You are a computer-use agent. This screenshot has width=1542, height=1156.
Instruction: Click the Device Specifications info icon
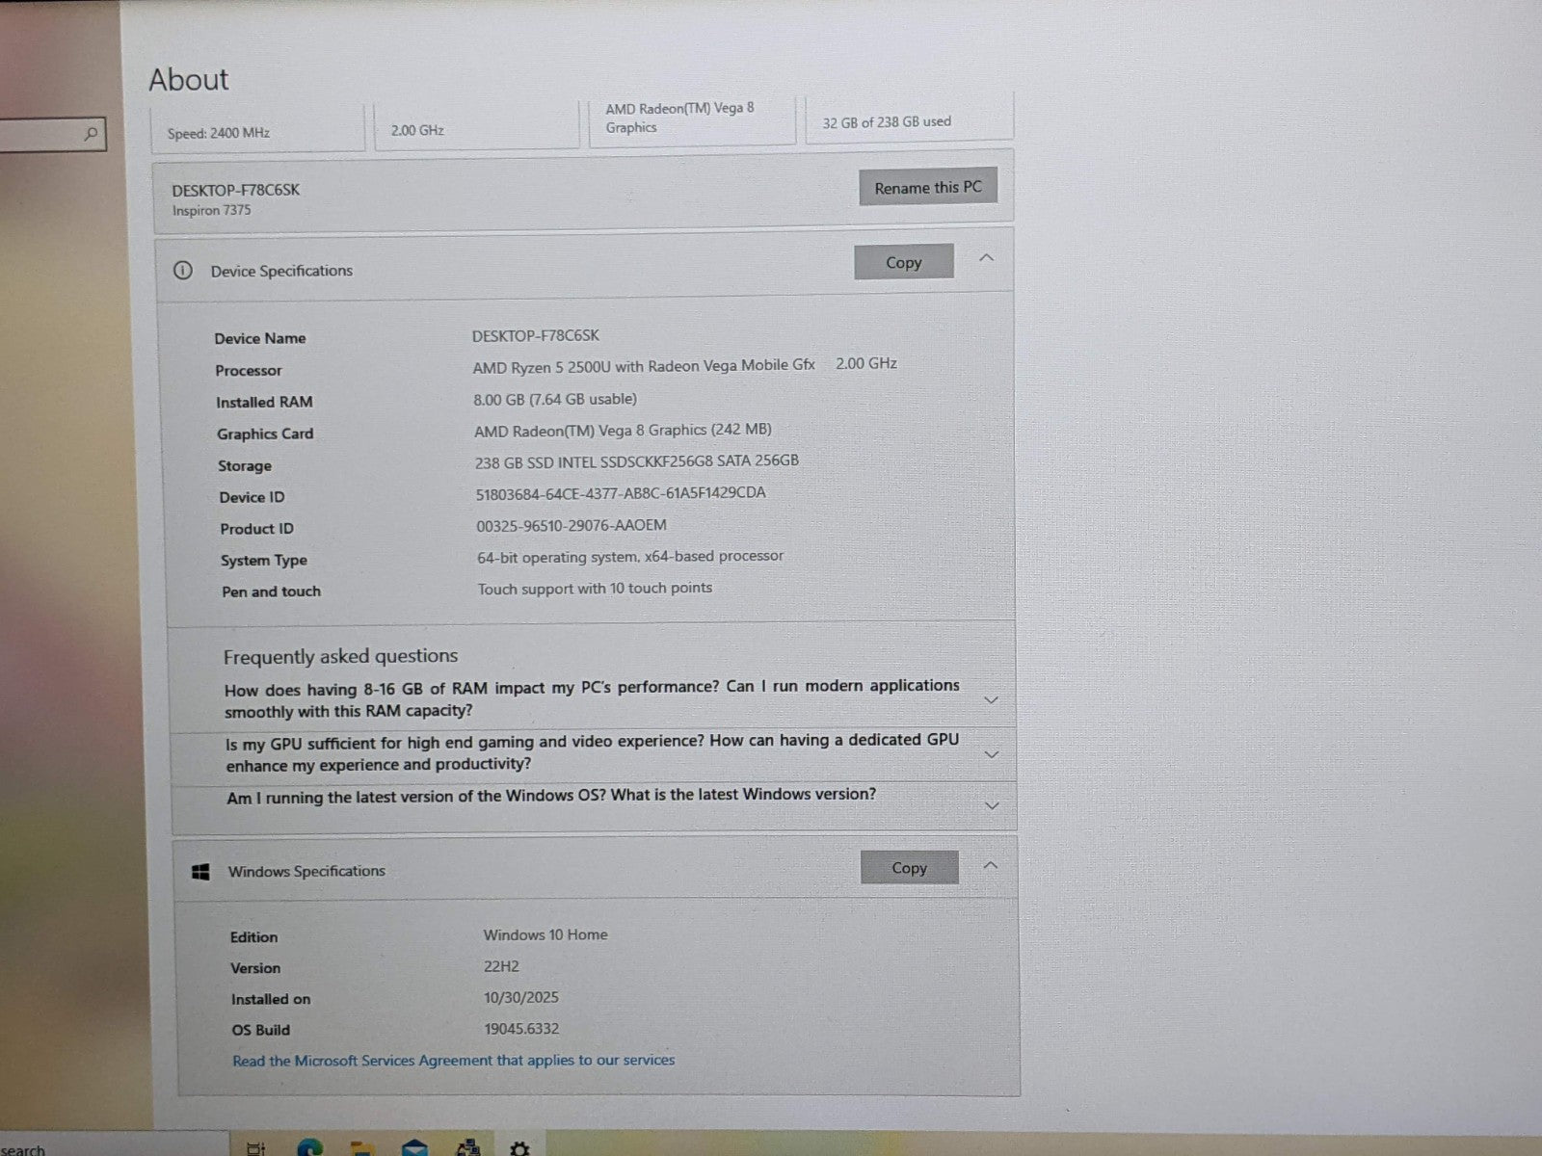coord(183,271)
